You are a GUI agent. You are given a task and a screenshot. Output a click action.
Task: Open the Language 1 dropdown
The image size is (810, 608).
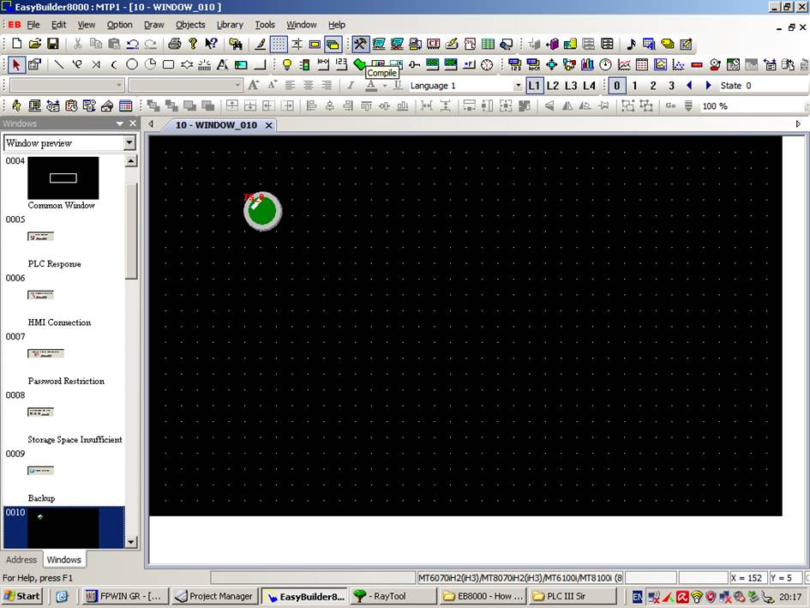click(518, 86)
